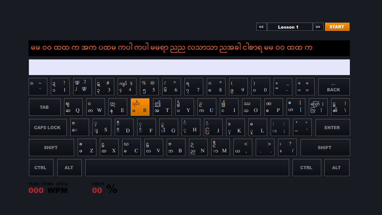Click the left CTRL key
The height and width of the screenshot is (215, 382).
(x=41, y=168)
